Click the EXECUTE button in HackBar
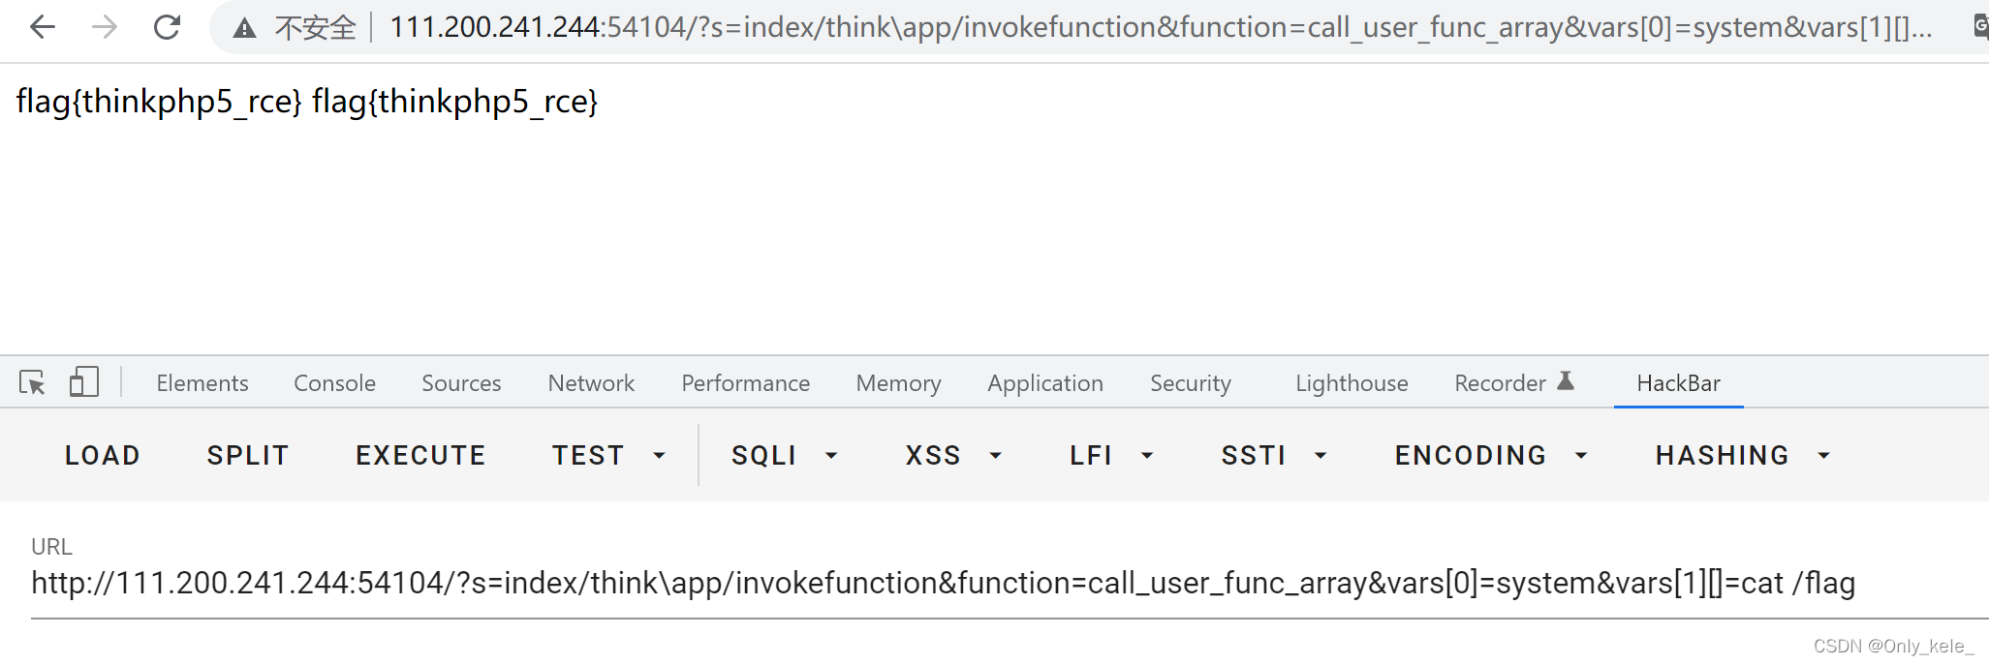The width and height of the screenshot is (1989, 665). 420,455
